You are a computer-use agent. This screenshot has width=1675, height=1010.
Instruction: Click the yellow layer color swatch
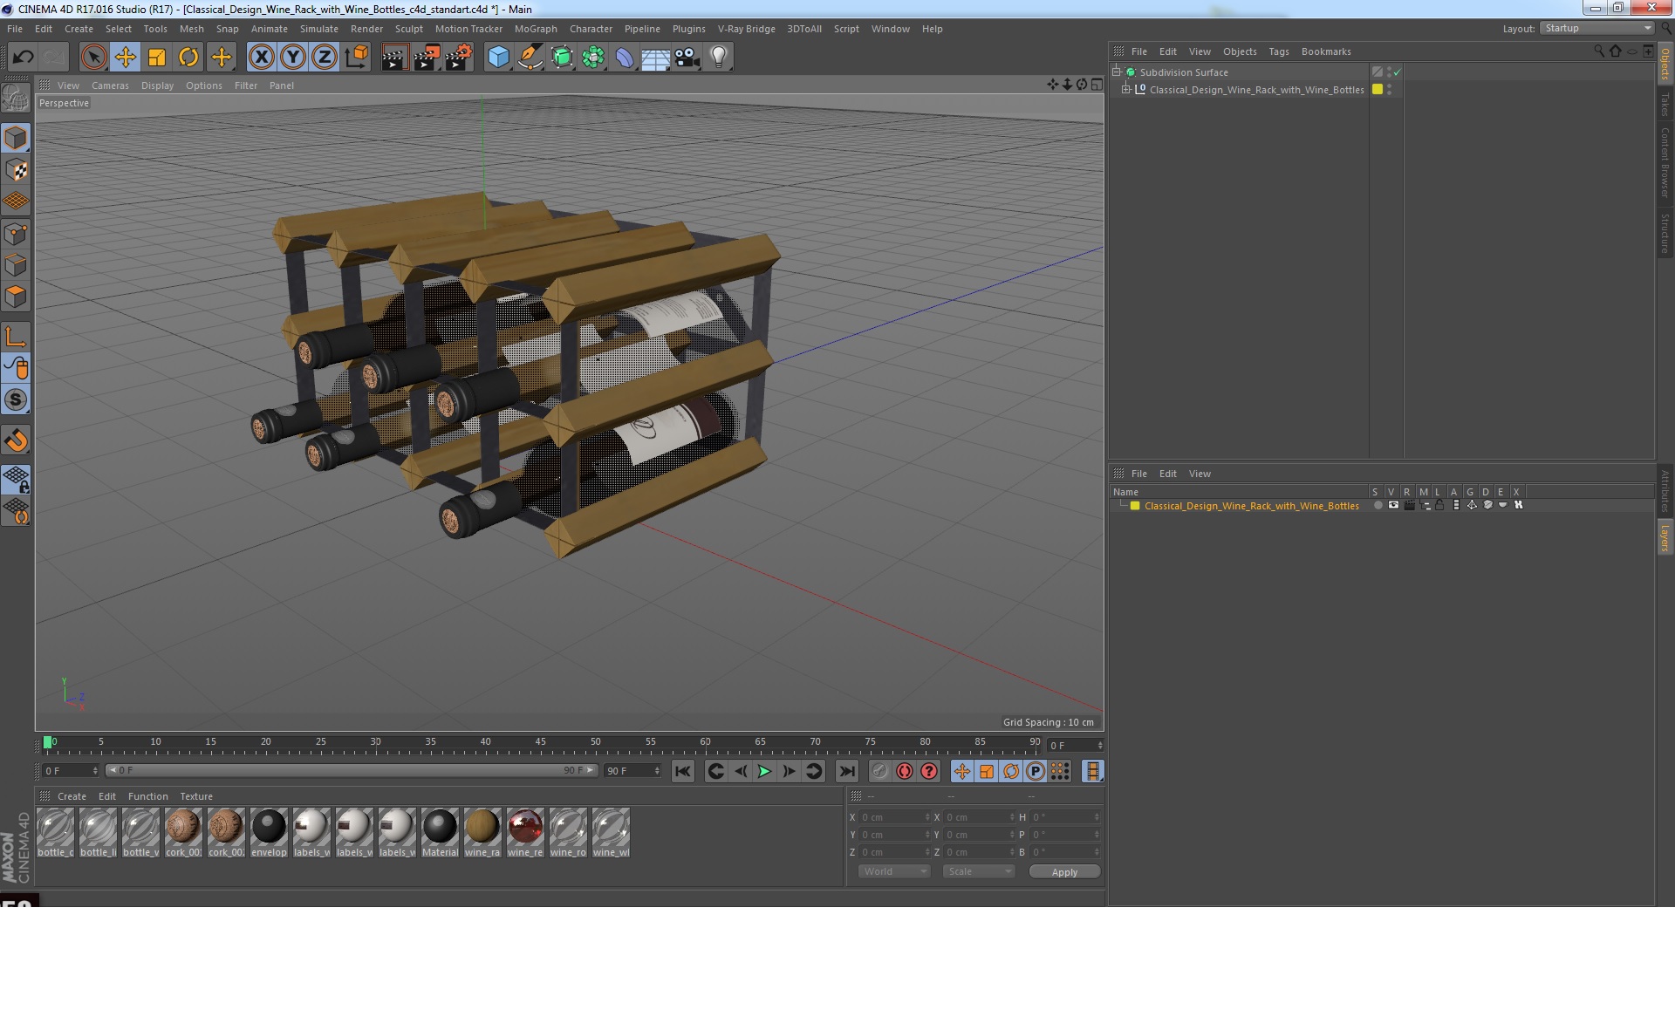(x=1135, y=506)
